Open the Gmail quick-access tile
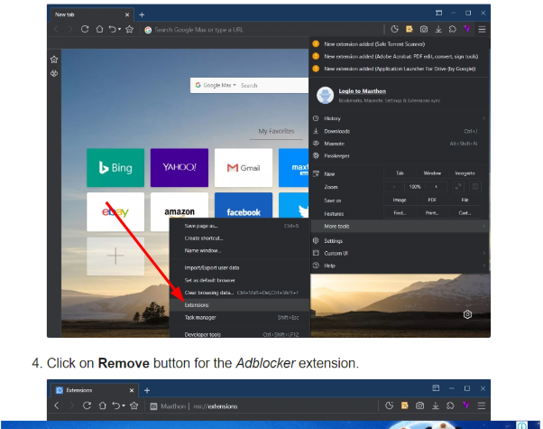The width and height of the screenshot is (543, 429). tap(244, 168)
